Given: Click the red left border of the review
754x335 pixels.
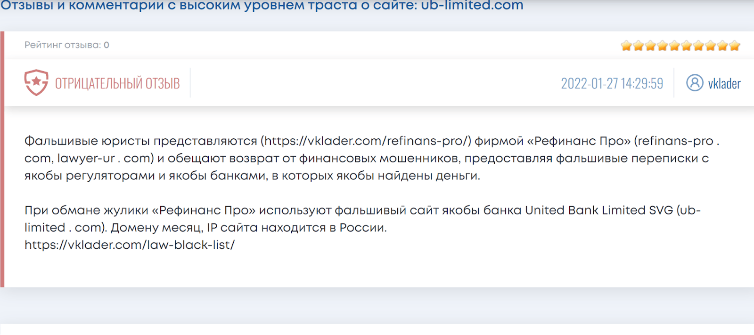Looking at the screenshot, I should (x=2, y=160).
